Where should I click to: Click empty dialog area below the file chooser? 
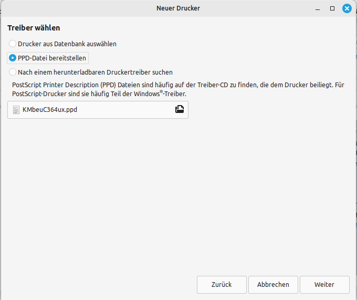178,194
